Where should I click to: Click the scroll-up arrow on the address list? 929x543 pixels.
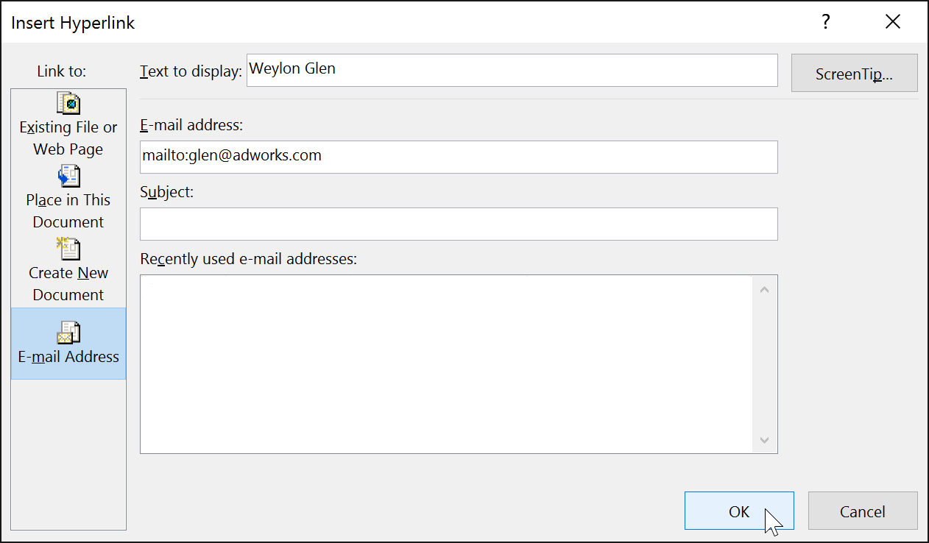pos(764,288)
